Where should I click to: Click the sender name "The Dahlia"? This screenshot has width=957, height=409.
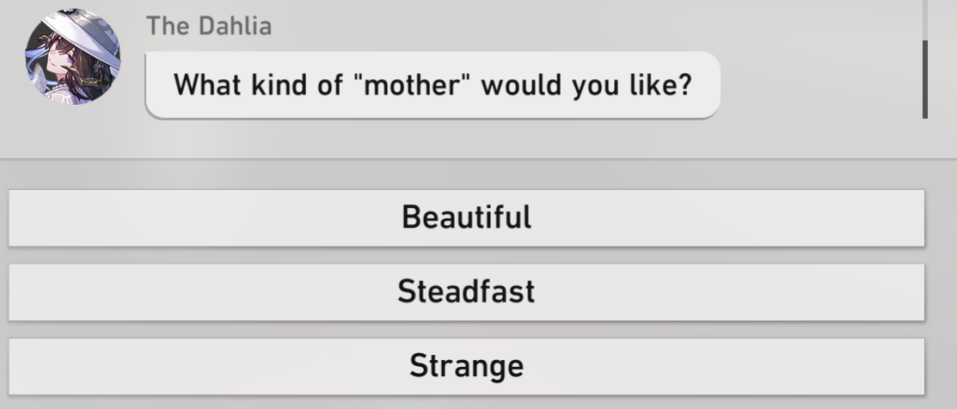209,27
